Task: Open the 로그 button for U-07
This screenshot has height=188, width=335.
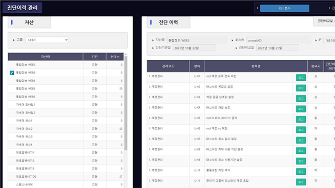Action: tap(301, 140)
